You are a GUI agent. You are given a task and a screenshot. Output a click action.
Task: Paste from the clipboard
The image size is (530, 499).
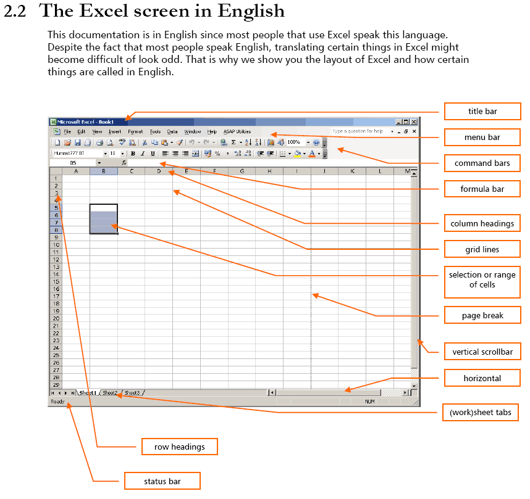coord(164,142)
